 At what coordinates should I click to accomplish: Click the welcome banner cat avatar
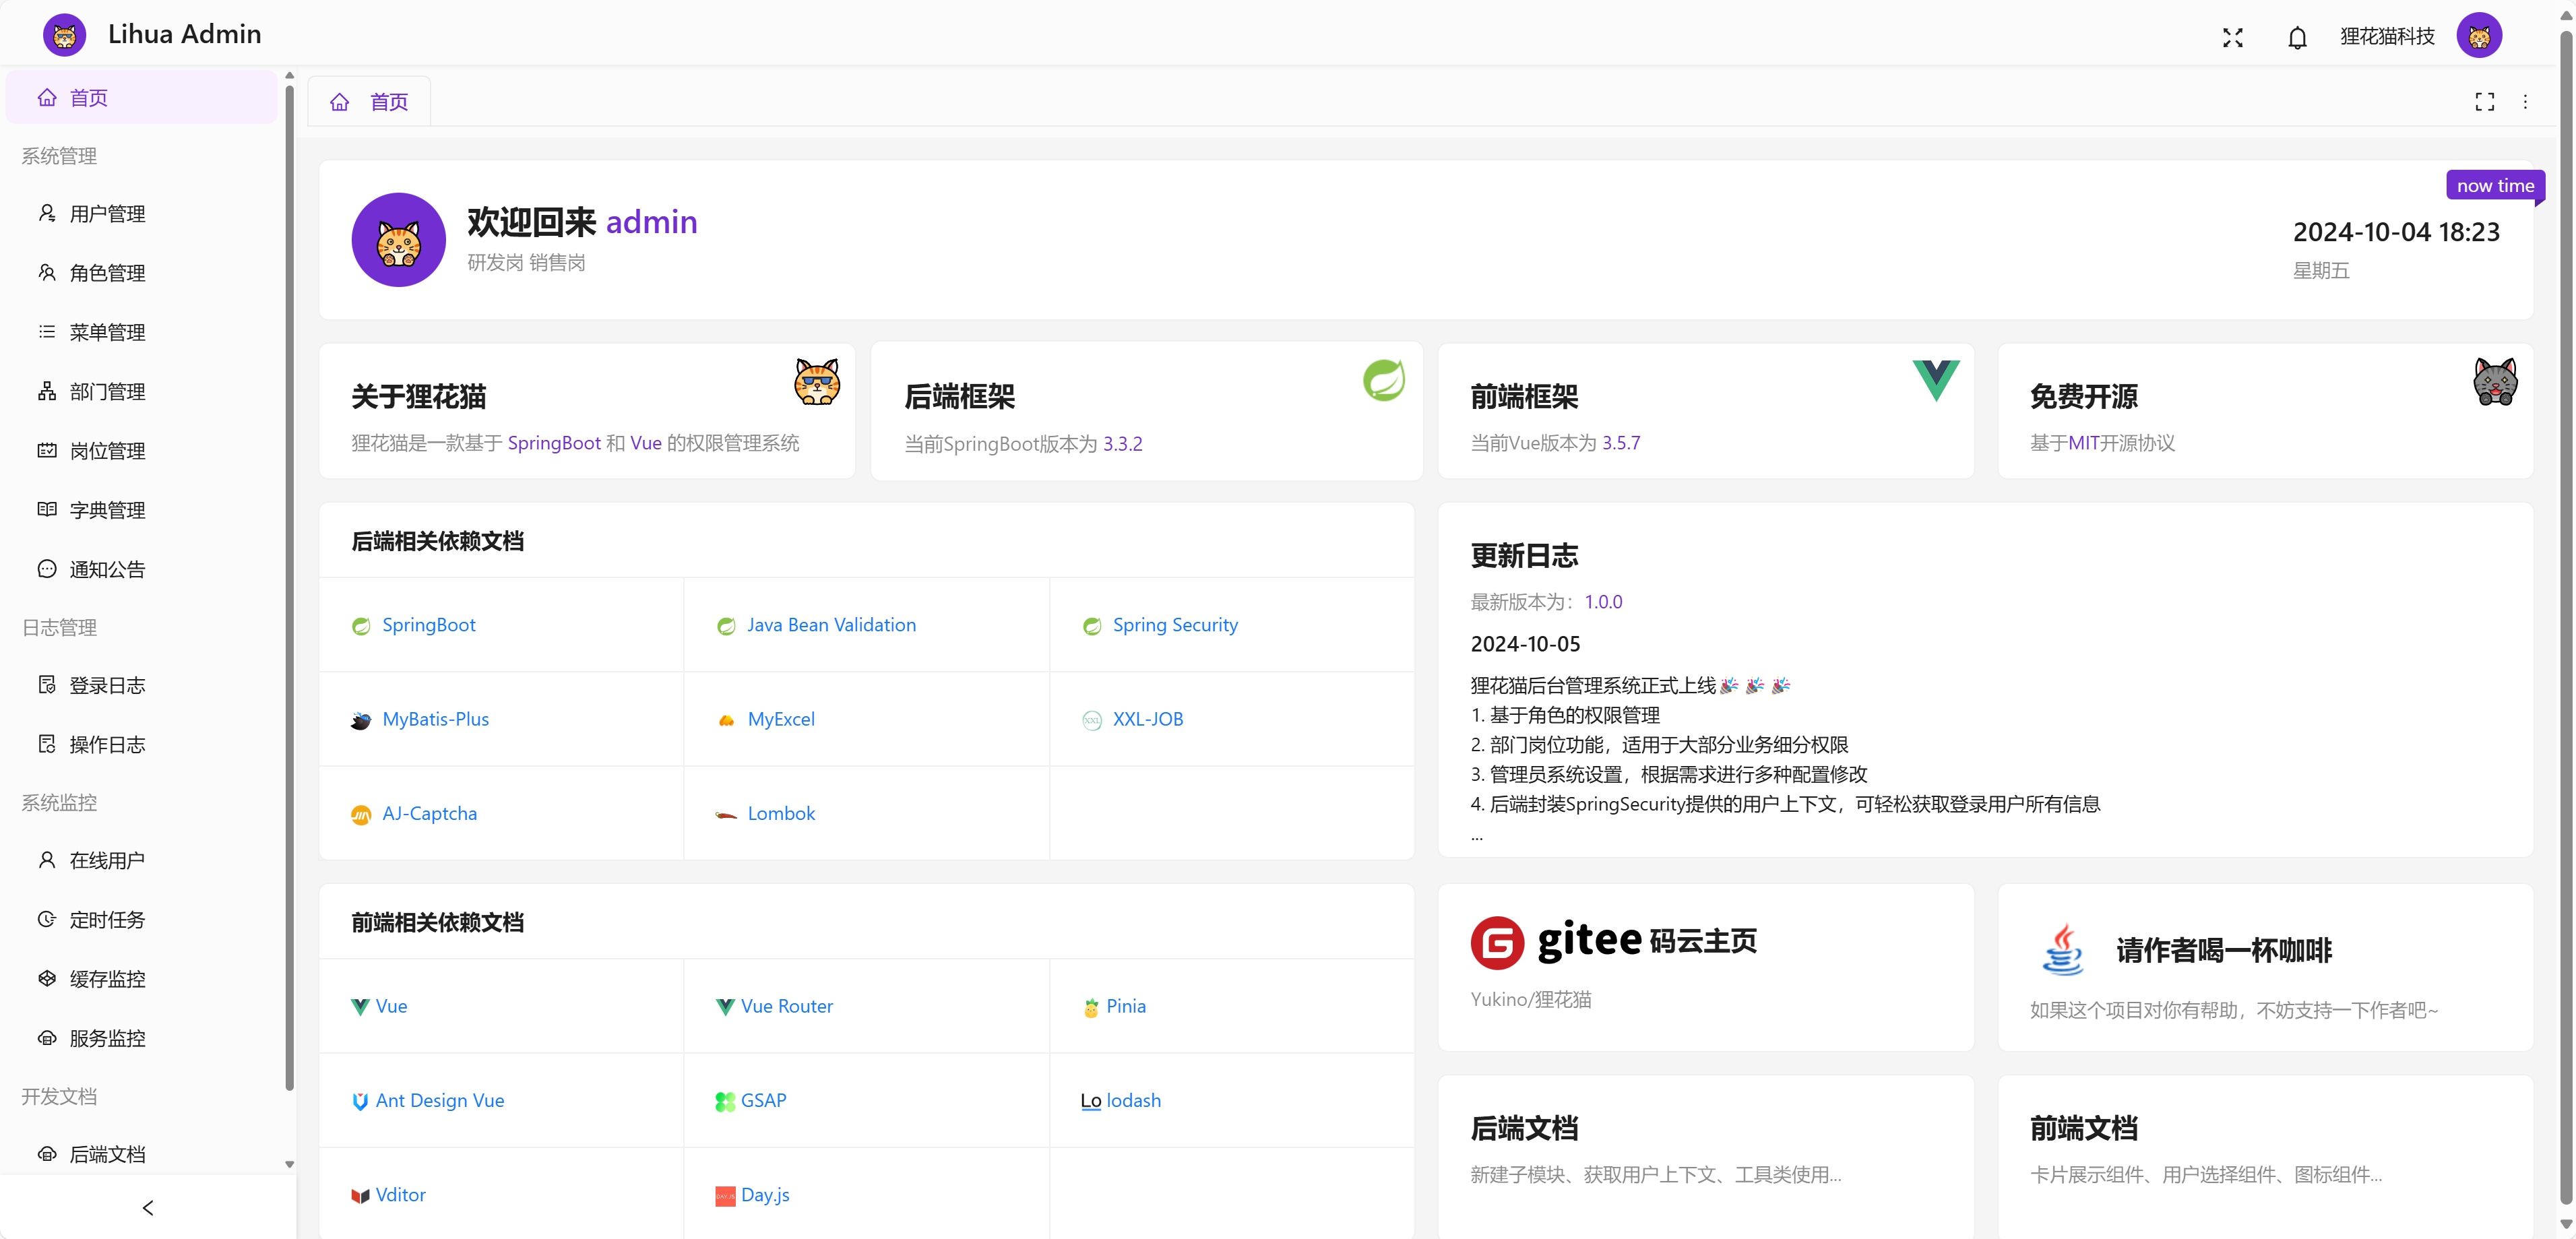[x=398, y=240]
